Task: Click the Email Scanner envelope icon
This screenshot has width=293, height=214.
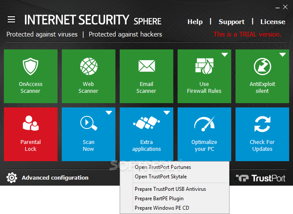Action: [x=146, y=66]
